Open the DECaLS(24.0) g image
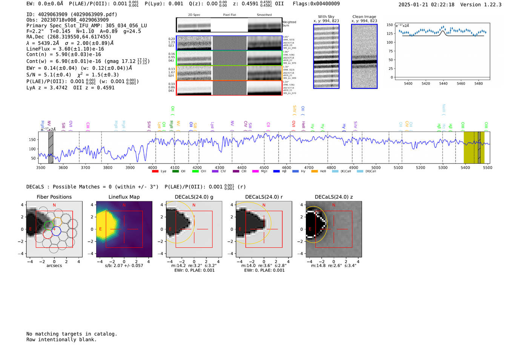 [194, 229]
